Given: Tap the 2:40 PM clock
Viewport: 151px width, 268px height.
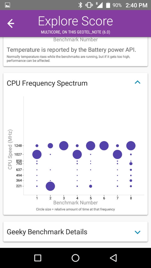Looking at the screenshot, I should [x=136, y=5].
